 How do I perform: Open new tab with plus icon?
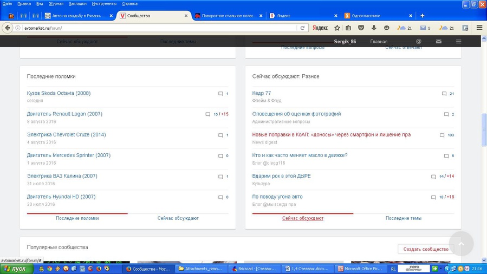[x=422, y=16]
